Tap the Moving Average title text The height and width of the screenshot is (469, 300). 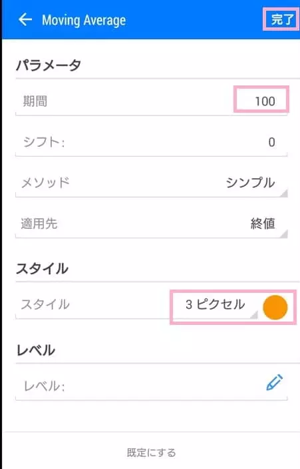click(84, 20)
